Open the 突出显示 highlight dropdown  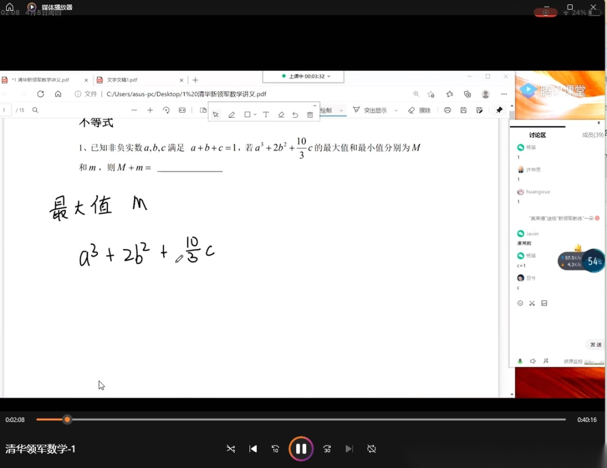(396, 111)
